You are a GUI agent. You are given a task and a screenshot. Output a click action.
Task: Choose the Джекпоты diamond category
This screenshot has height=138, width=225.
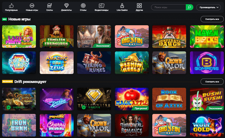pyautogui.click(x=66, y=7)
